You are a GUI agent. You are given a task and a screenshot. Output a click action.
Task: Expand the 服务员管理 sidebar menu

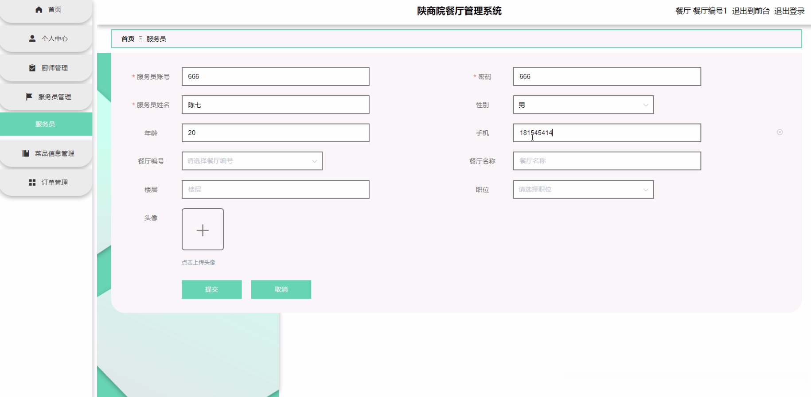click(x=46, y=97)
